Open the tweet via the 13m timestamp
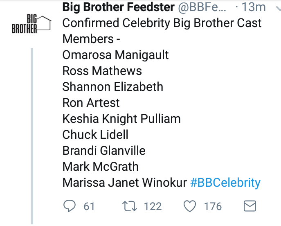The image size is (281, 226). tap(254, 7)
